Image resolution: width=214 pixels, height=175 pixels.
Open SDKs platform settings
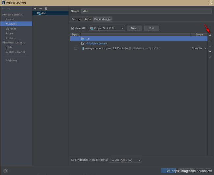pos(9,47)
